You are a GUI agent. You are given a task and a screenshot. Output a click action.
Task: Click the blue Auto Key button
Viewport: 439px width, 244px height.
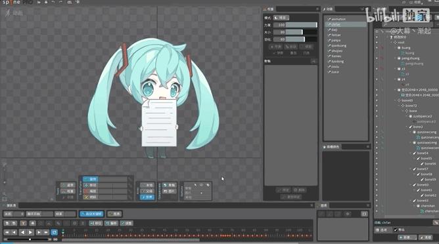[x=91, y=214]
